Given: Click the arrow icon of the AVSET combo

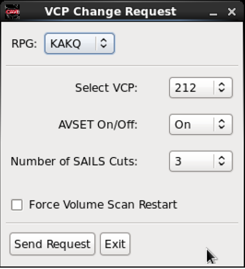Looking at the screenshot, I should click(x=222, y=125).
